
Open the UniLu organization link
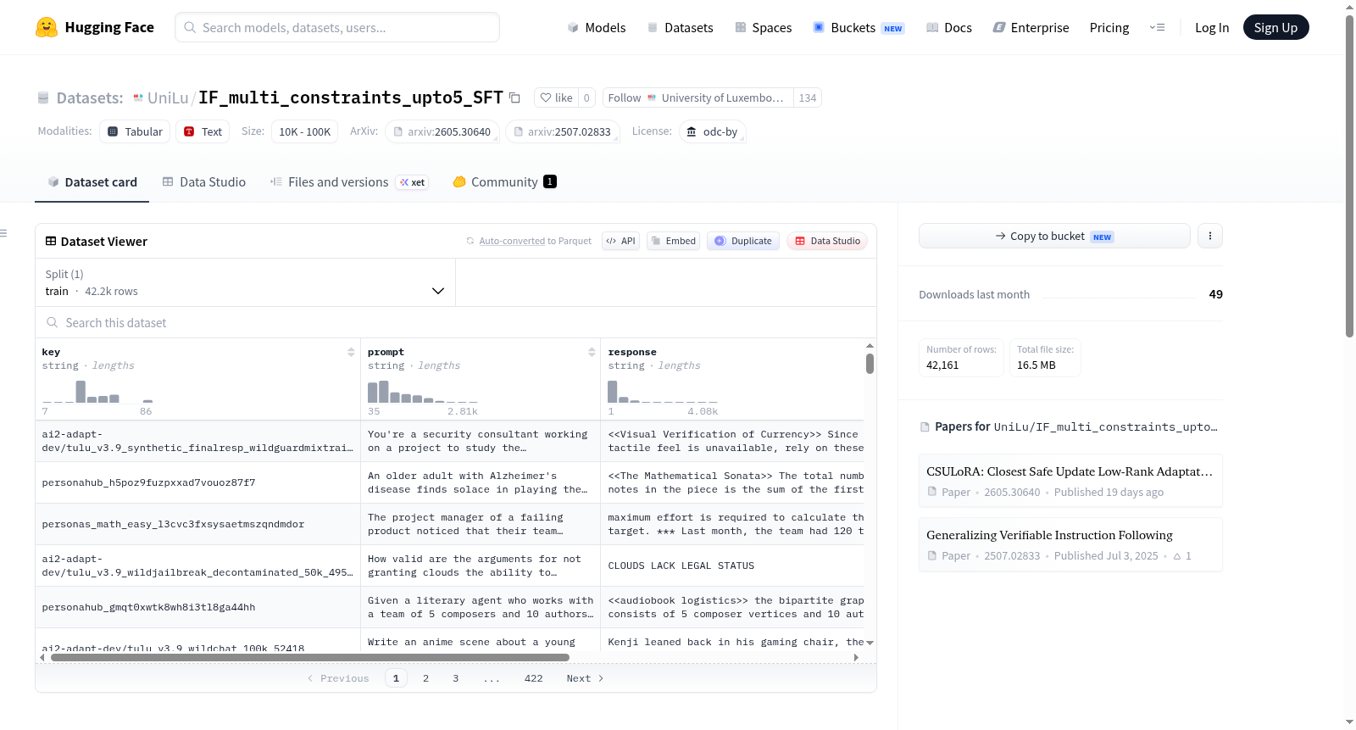point(168,98)
